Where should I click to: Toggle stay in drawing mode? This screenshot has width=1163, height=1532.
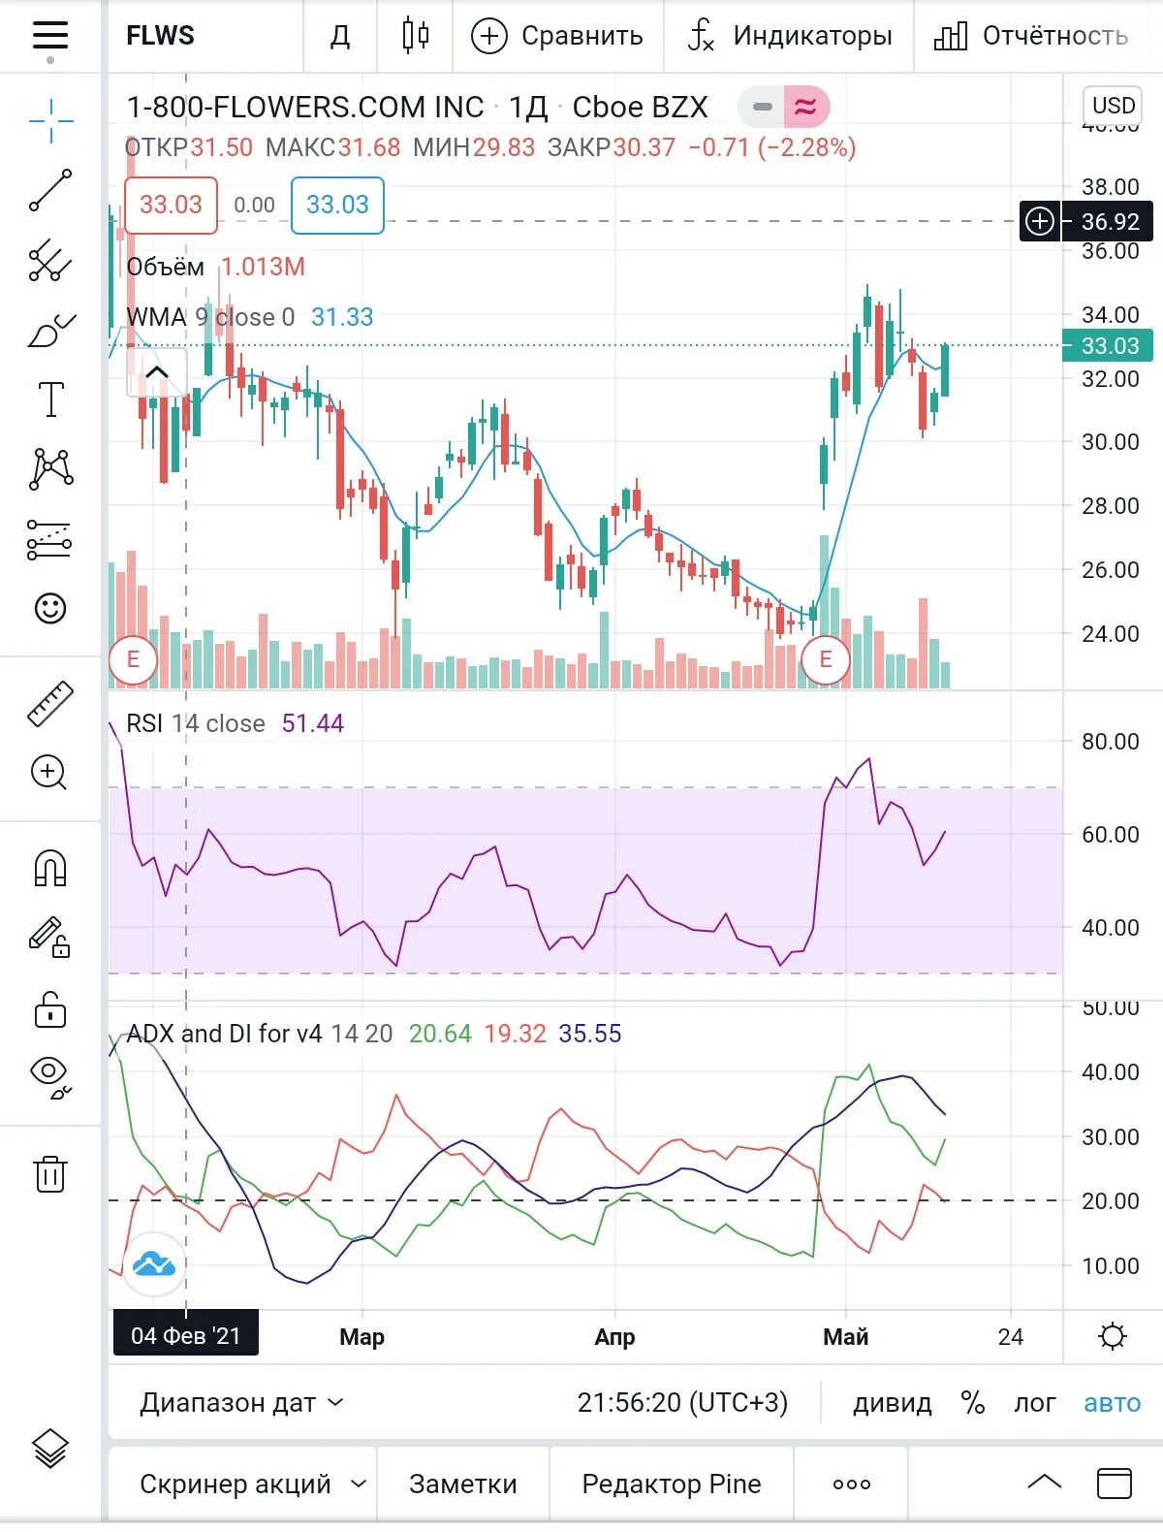coord(50,937)
